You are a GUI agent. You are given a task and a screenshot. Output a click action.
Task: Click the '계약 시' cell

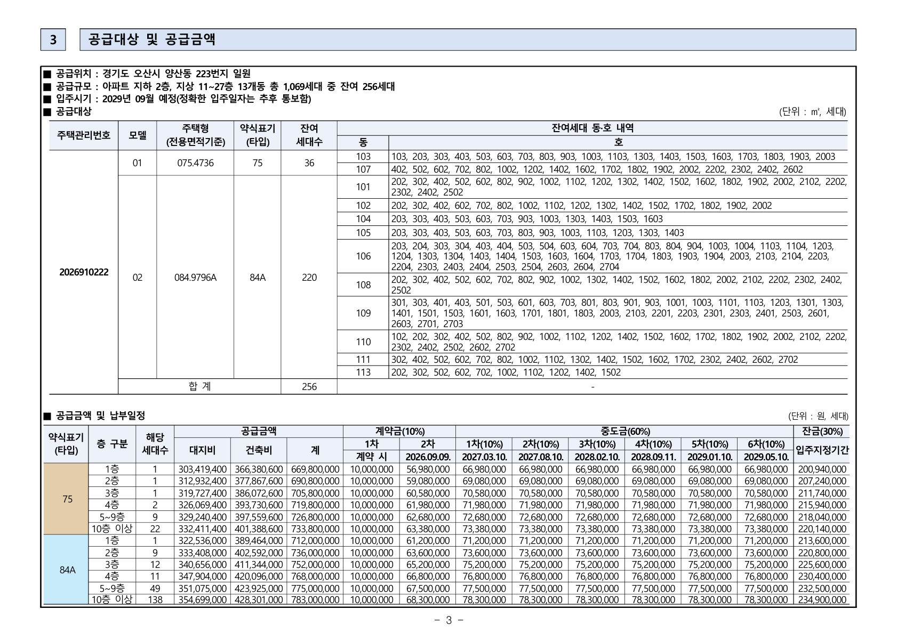[372, 457]
